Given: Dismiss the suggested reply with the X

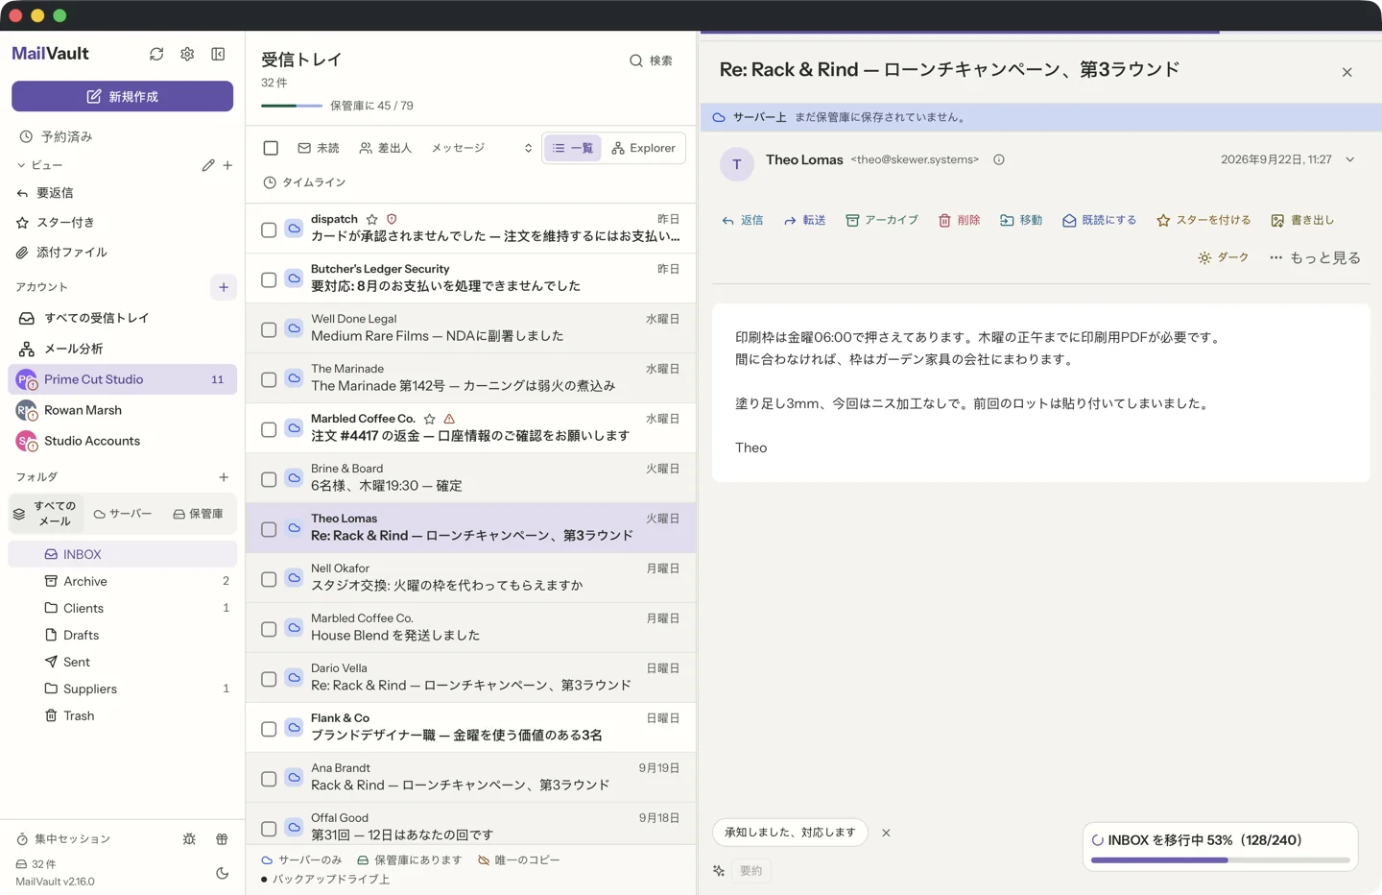Looking at the screenshot, I should (x=886, y=833).
